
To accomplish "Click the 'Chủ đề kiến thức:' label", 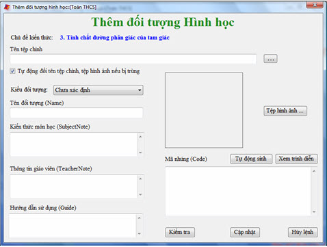I will click(x=31, y=38).
